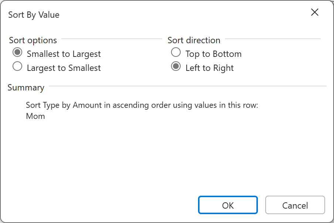Image resolution: width=334 pixels, height=223 pixels.
Task: Click the word 'Amount' in summary sentence
Action: (x=87, y=105)
